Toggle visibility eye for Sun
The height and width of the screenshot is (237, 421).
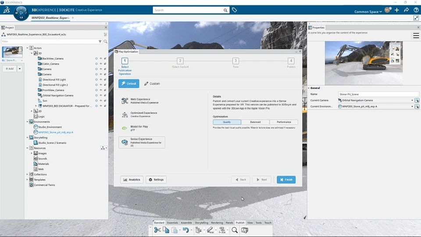tap(101, 101)
